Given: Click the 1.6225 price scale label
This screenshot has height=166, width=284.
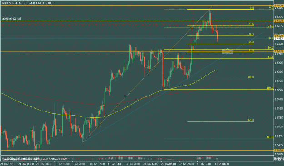Looking at the screenshot, I should (x=279, y=17).
